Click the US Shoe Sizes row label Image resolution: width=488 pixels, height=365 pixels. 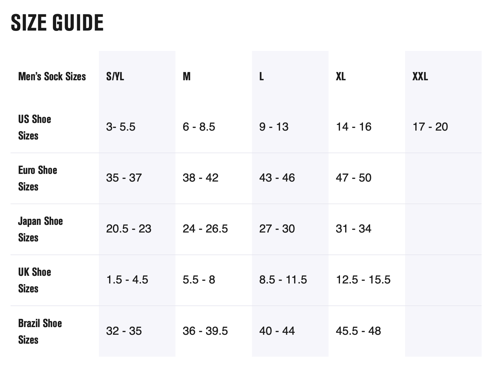click(34, 127)
